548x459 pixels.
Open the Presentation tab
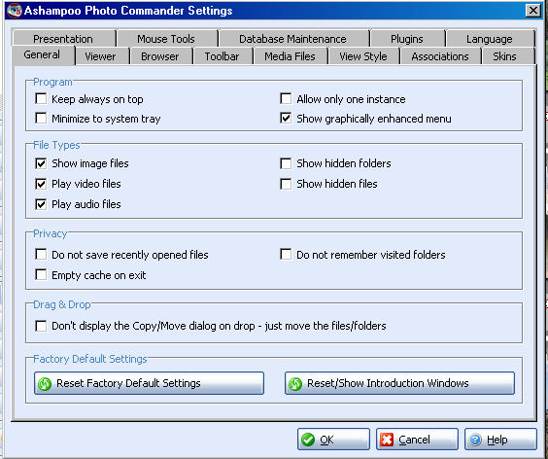pos(63,39)
